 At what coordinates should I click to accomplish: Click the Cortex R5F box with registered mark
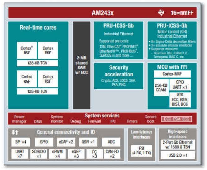click(x=27, y=50)
